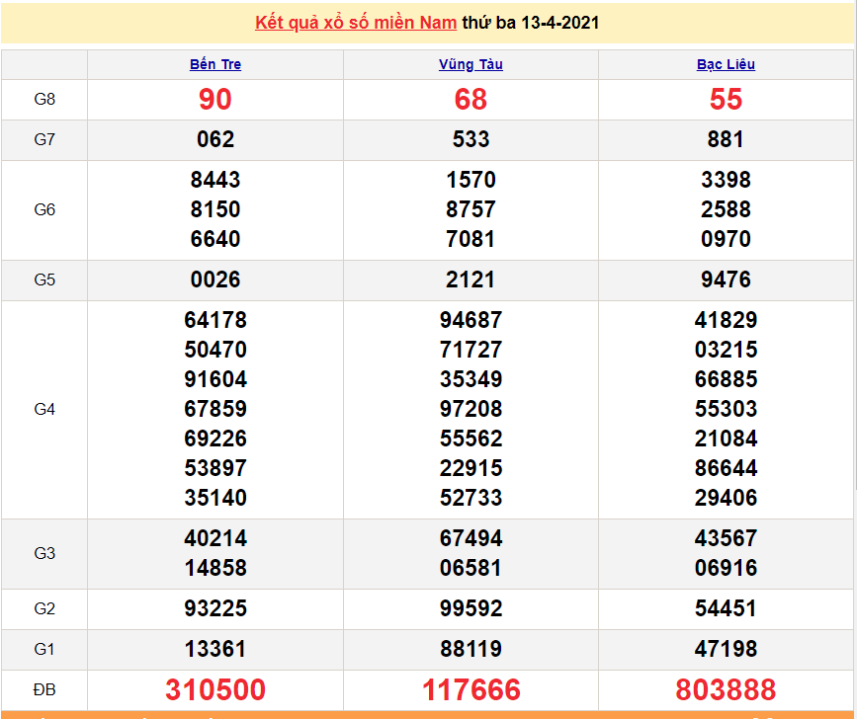Select the G3 number 40214
857x719 pixels.
pyautogui.click(x=215, y=538)
